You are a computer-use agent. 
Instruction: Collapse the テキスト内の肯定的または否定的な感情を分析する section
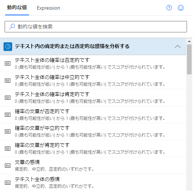click(x=178, y=47)
